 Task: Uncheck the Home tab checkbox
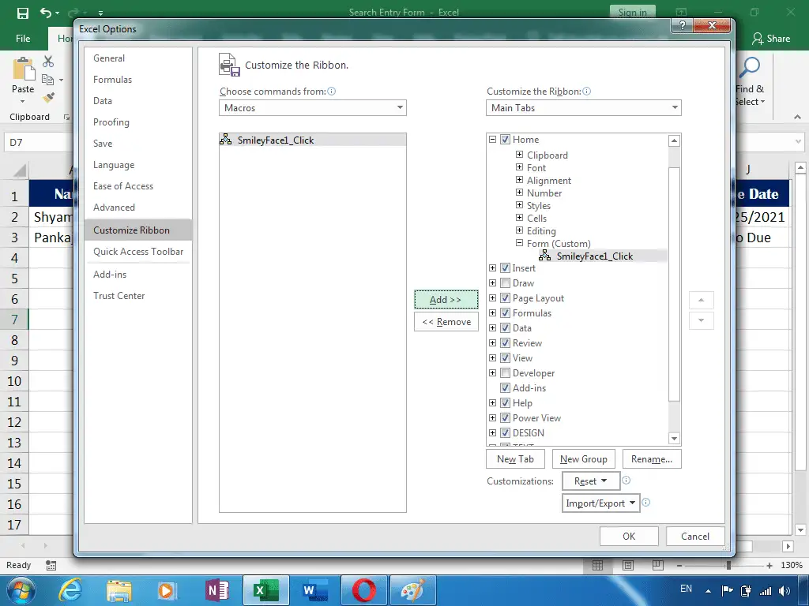[x=505, y=139]
